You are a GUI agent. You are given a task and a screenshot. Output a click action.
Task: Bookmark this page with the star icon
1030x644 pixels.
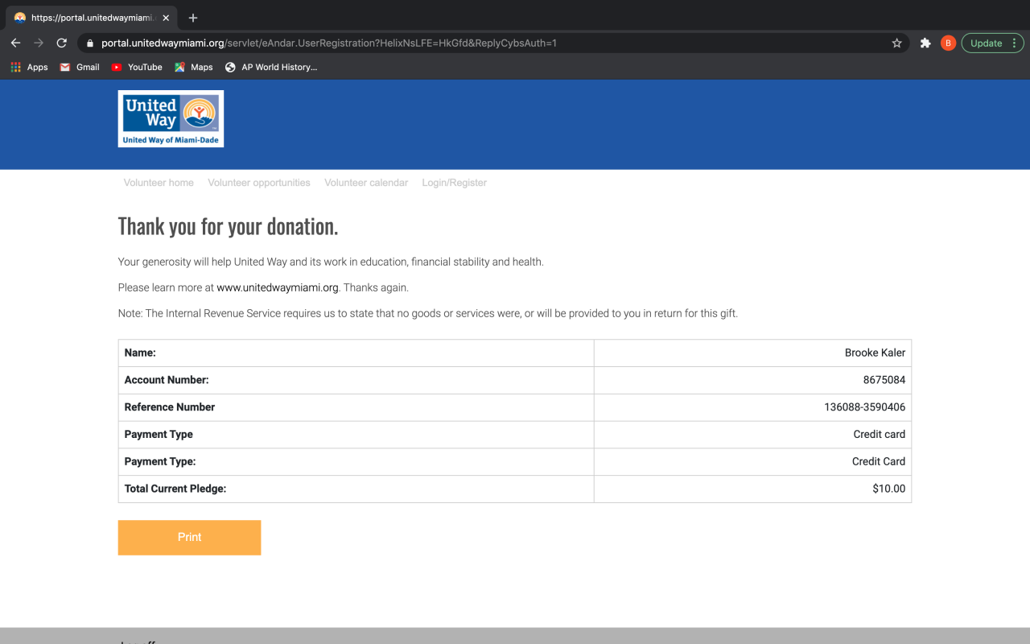(x=896, y=43)
